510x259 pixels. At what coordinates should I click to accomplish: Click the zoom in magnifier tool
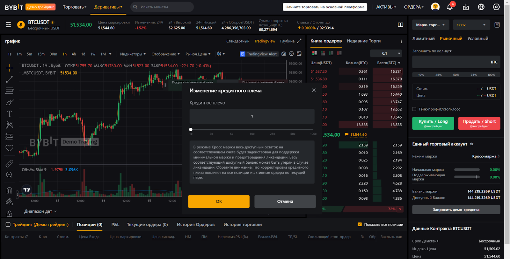tap(9, 175)
